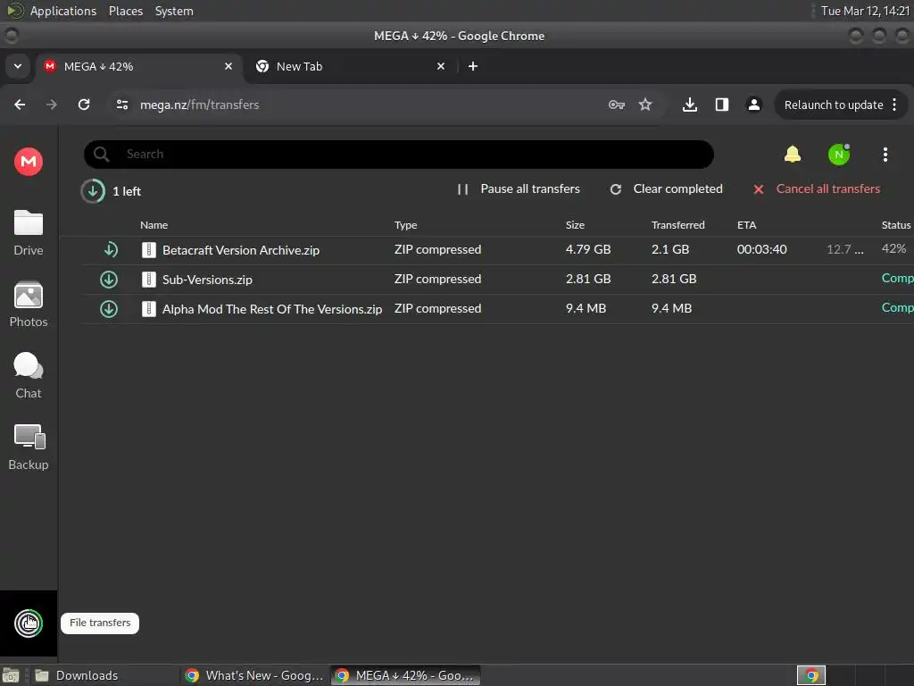Viewport: 914px width, 686px height.
Task: Switch to What's New Chrome taskbar window
Action: 254,675
